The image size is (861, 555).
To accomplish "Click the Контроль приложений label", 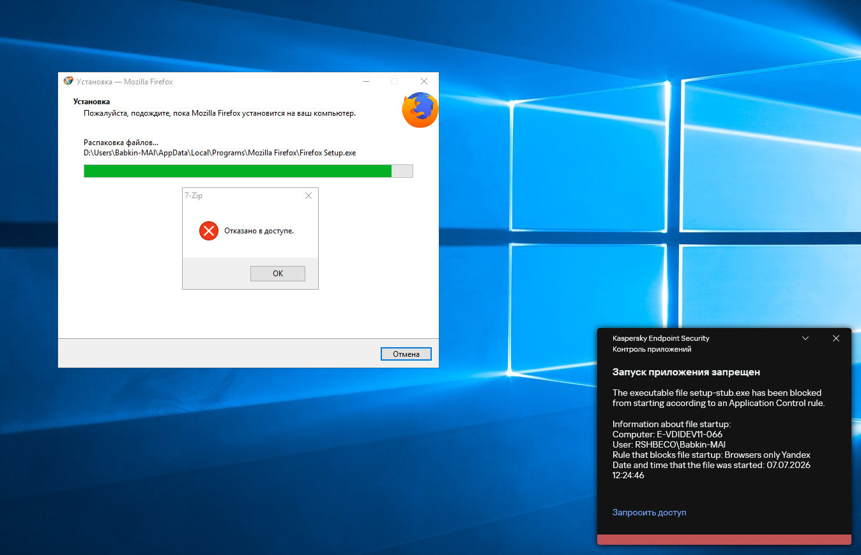I will coord(652,349).
